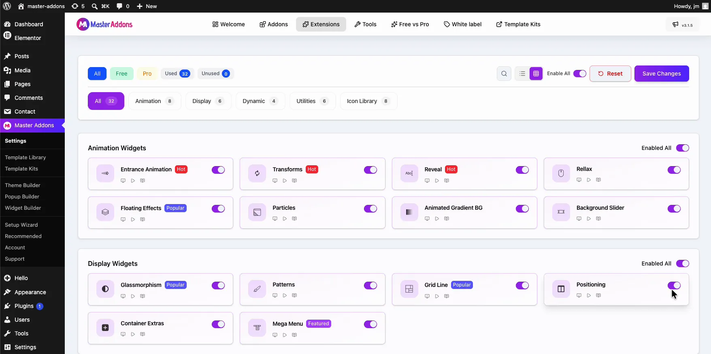Open Appearance menu in sidebar
The width and height of the screenshot is (711, 354).
click(x=30, y=292)
